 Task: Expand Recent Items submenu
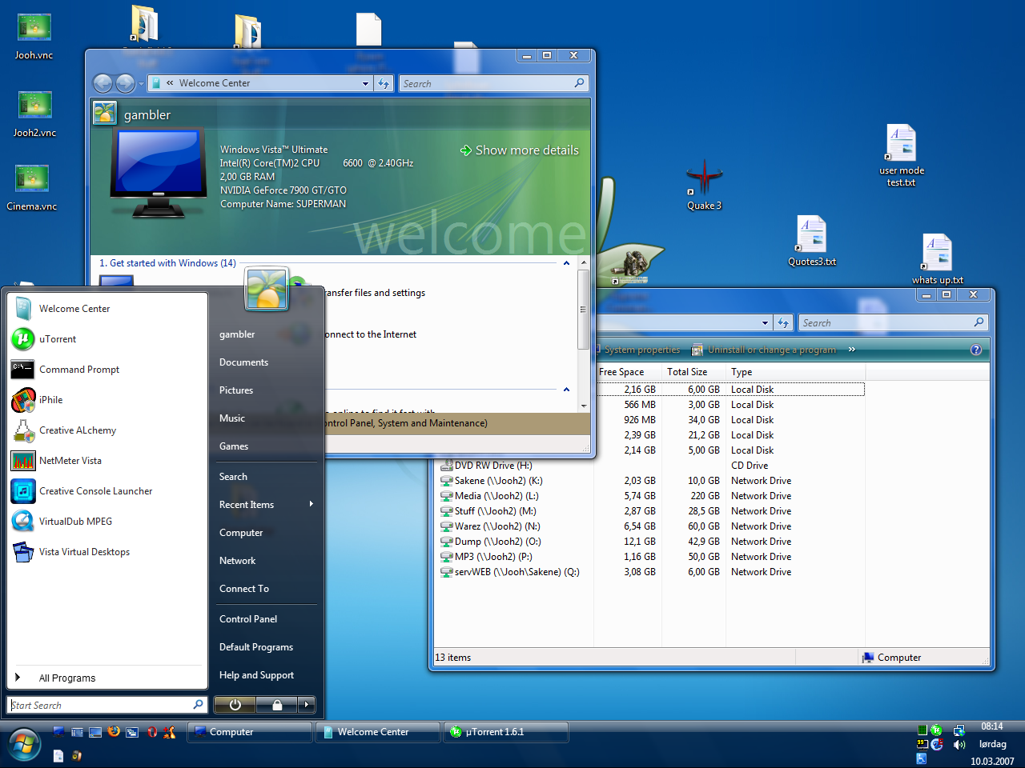[x=267, y=505]
